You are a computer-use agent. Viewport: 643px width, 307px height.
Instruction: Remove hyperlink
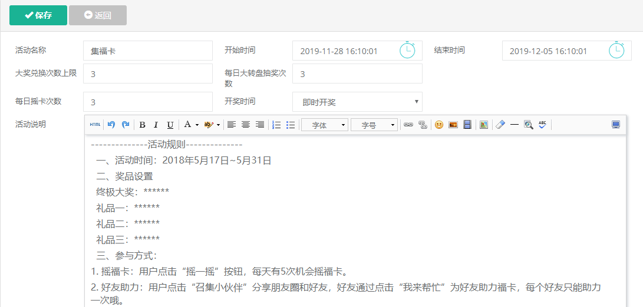click(x=423, y=125)
